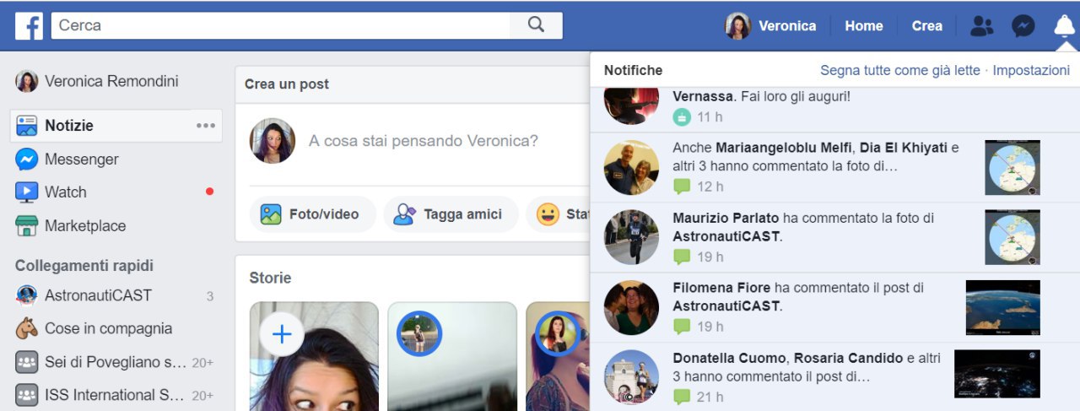This screenshot has width=1080, height=411.
Task: Click the Foto/video picture icon
Action: 271,214
